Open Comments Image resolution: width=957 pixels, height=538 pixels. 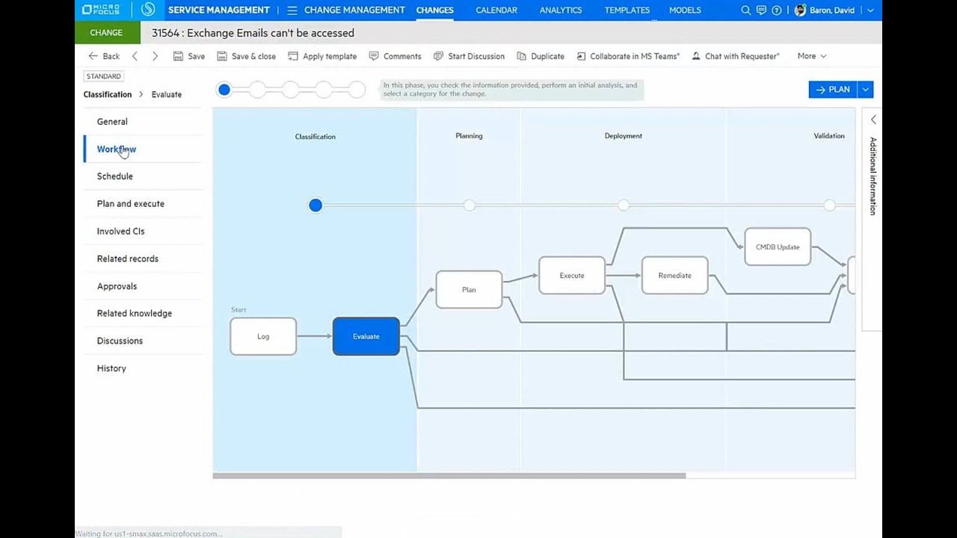pos(395,56)
